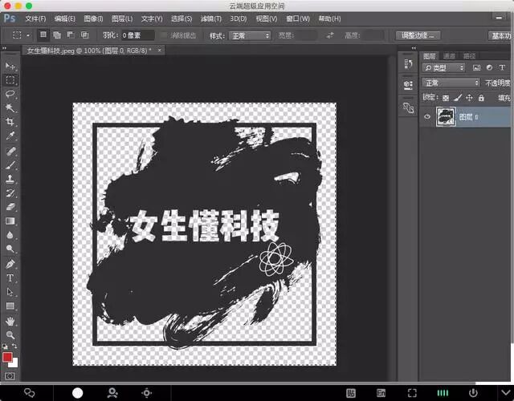The height and width of the screenshot is (401, 514).
Task: Toggle lock all padlock icon
Action: (x=481, y=98)
